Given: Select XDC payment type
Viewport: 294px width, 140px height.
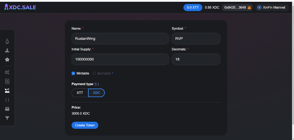Looking at the screenshot, I should [x=96, y=93].
